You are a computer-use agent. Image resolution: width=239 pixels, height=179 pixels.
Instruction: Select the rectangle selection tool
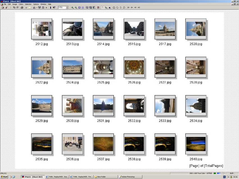(x=114, y=8)
